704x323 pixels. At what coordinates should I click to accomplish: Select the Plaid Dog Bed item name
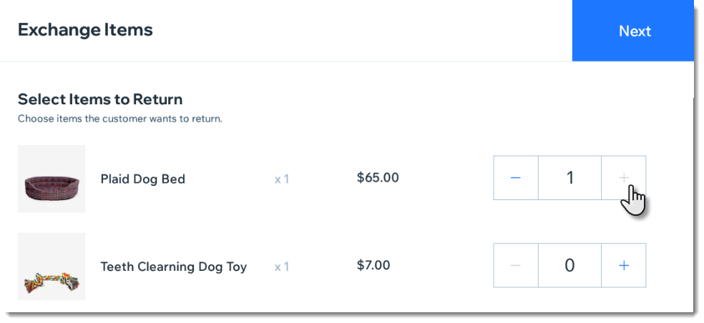coord(143,179)
